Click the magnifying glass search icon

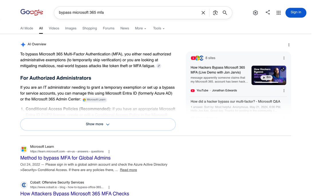[225, 13]
